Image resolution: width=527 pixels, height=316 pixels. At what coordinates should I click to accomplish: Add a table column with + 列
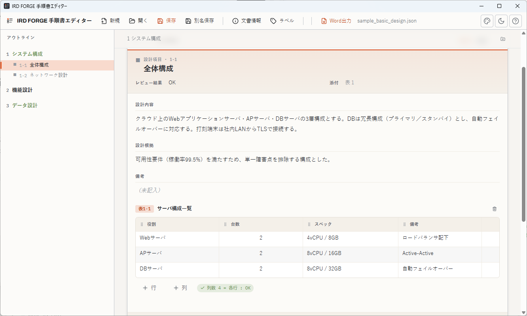click(180, 288)
